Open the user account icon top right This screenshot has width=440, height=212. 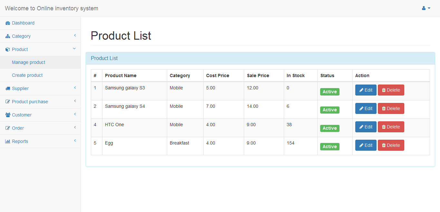[424, 8]
